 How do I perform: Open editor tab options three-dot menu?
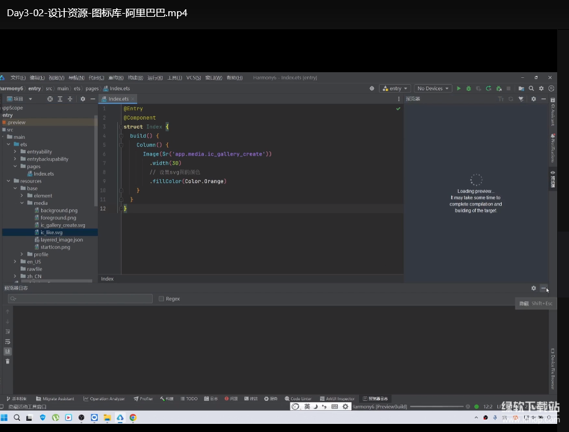(398, 99)
